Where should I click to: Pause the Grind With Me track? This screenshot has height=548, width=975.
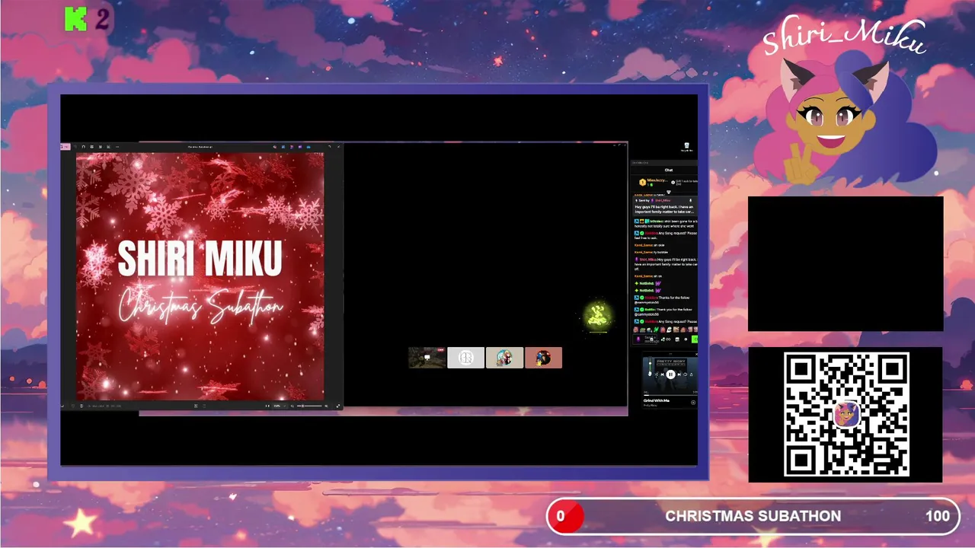click(x=670, y=374)
